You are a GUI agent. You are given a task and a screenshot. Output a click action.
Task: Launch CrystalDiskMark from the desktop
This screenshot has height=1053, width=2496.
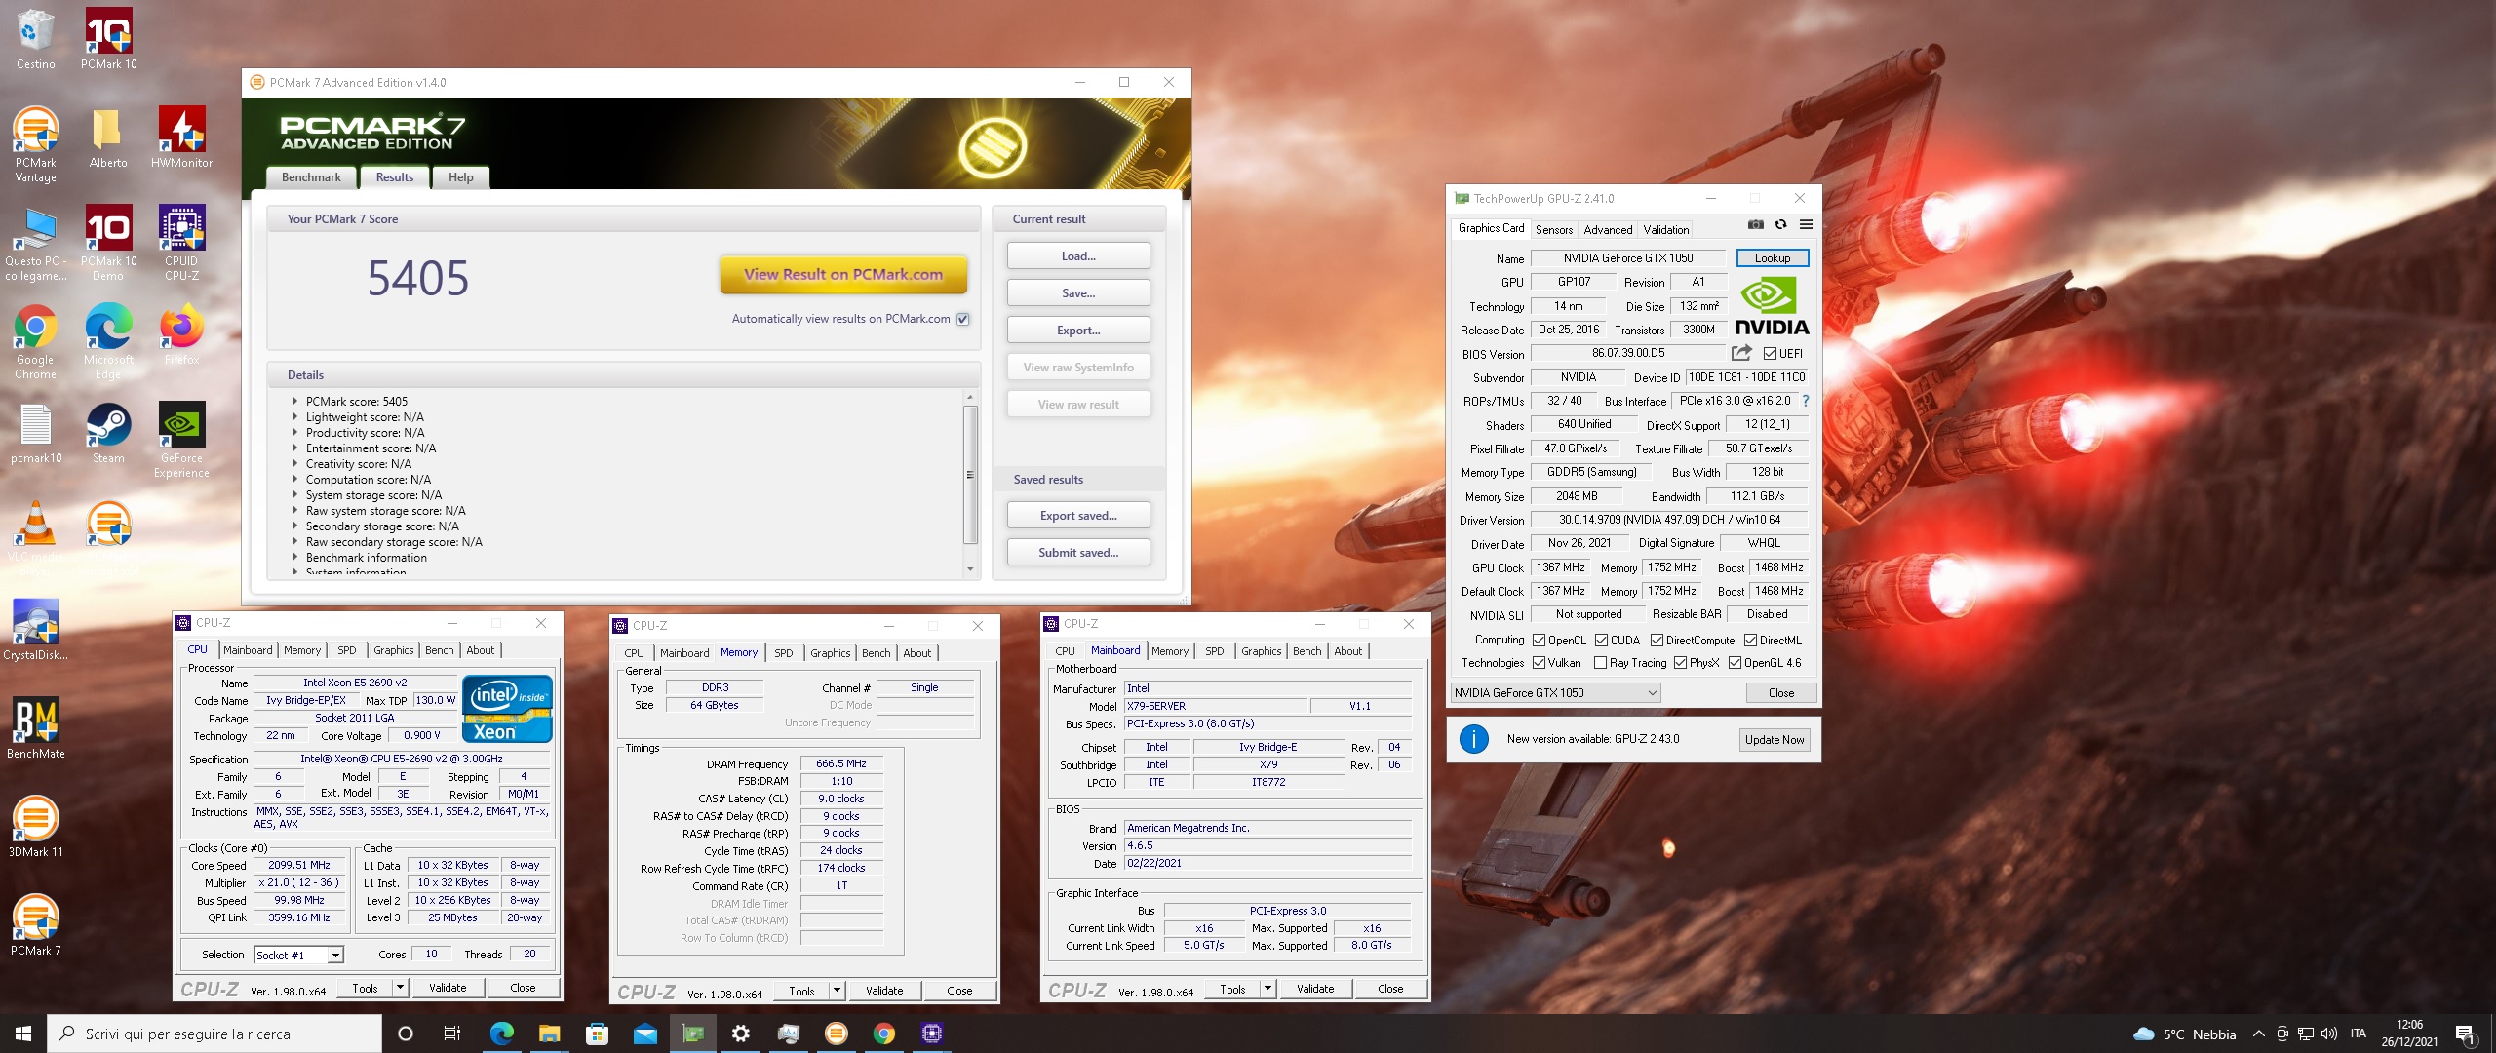(36, 630)
